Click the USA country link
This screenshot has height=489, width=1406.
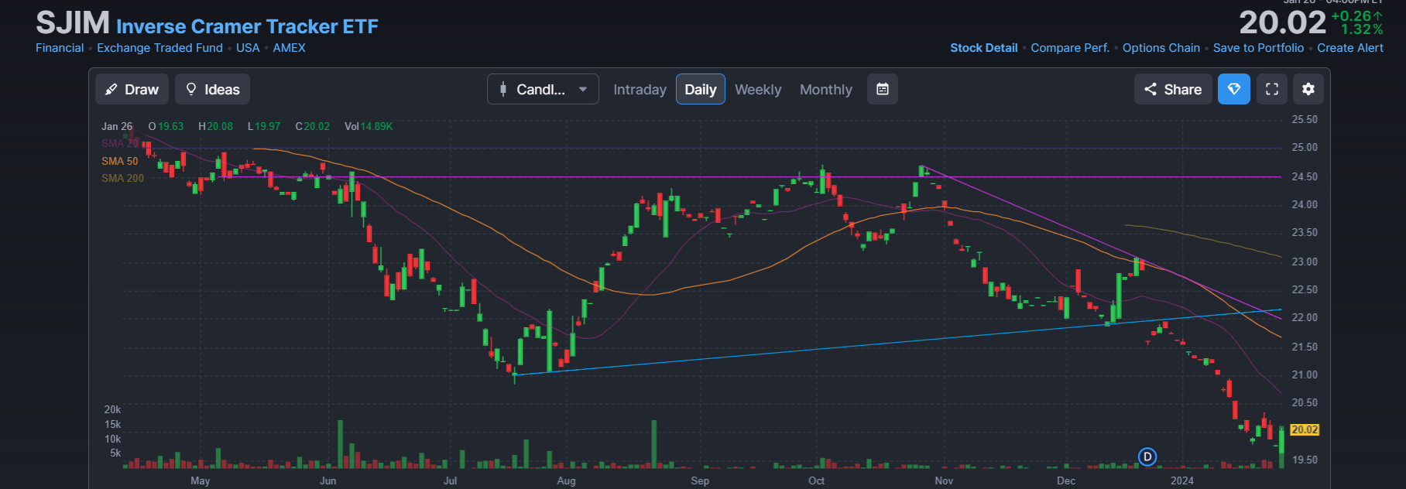click(x=248, y=48)
